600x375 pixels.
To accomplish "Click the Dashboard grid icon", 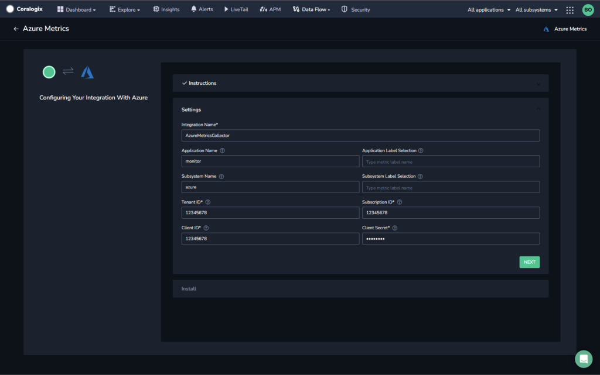I will [x=60, y=9].
